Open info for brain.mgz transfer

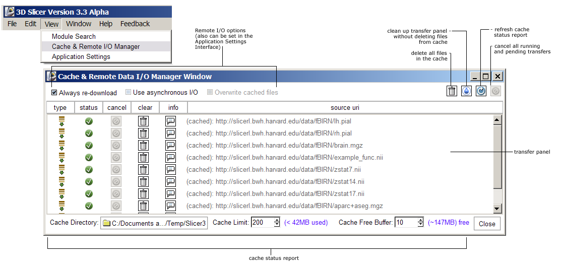(x=171, y=146)
